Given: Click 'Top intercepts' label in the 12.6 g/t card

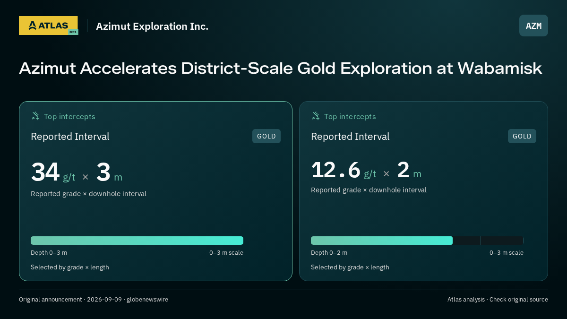Looking at the screenshot, I should click(350, 116).
